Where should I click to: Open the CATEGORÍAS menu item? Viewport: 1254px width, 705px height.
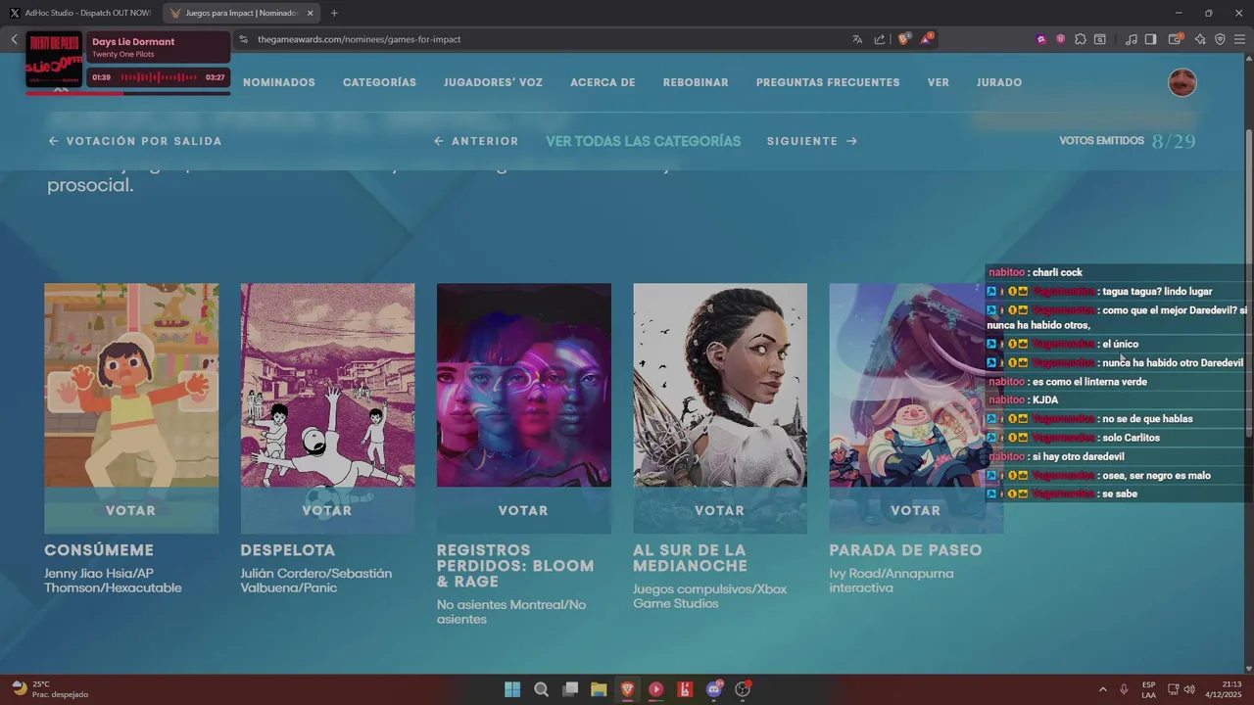tap(379, 82)
